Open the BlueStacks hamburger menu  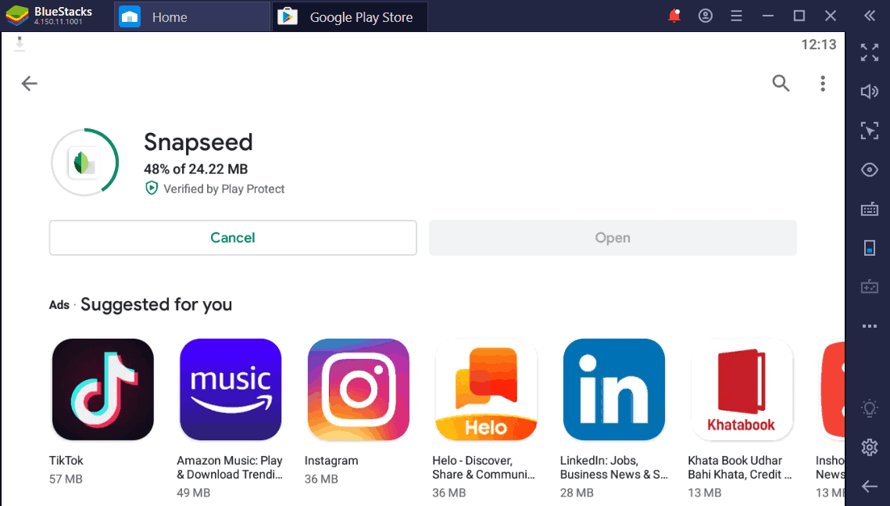pyautogui.click(x=736, y=16)
